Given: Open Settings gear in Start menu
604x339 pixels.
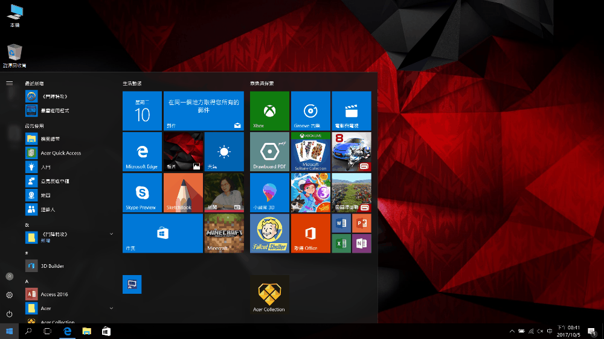Looking at the screenshot, I should click(x=10, y=295).
